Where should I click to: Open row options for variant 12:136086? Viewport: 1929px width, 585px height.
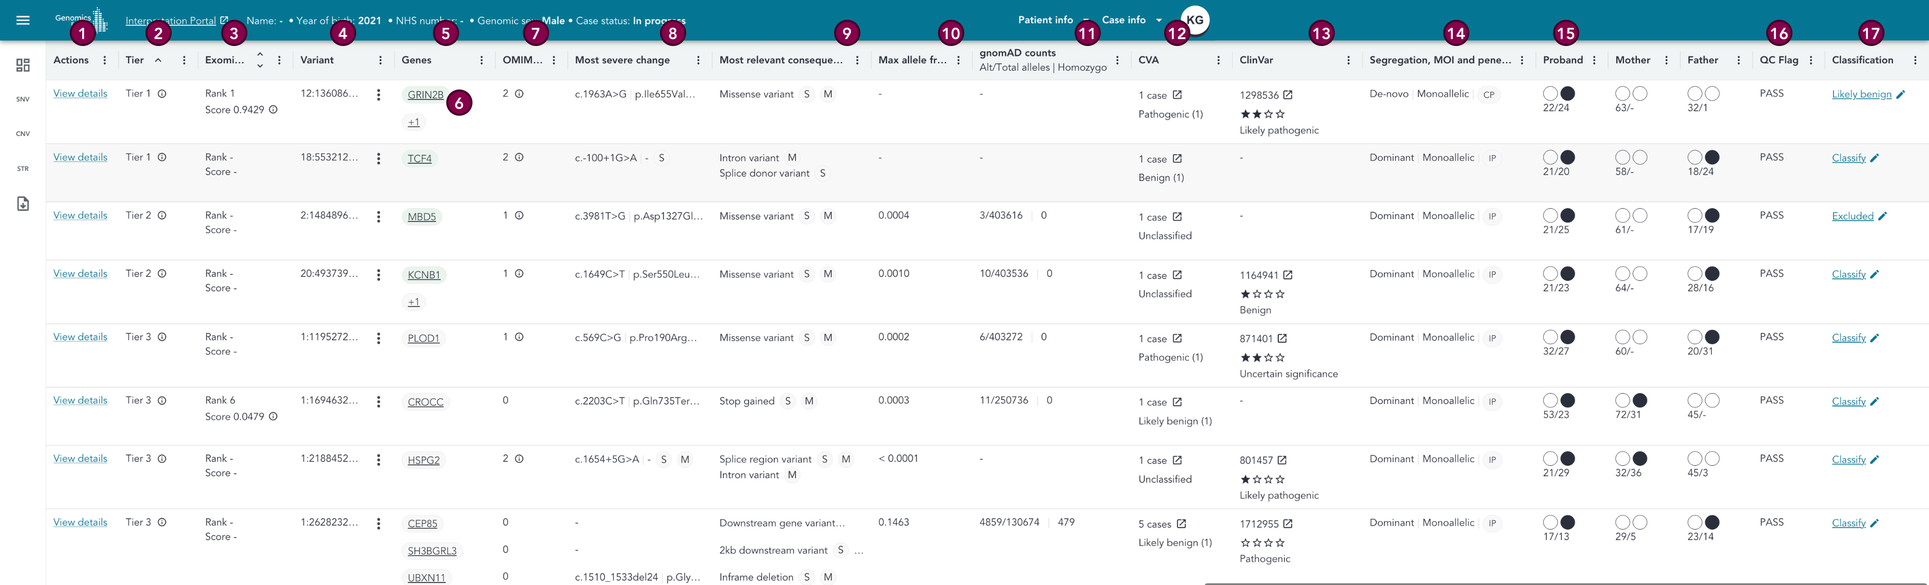[378, 95]
